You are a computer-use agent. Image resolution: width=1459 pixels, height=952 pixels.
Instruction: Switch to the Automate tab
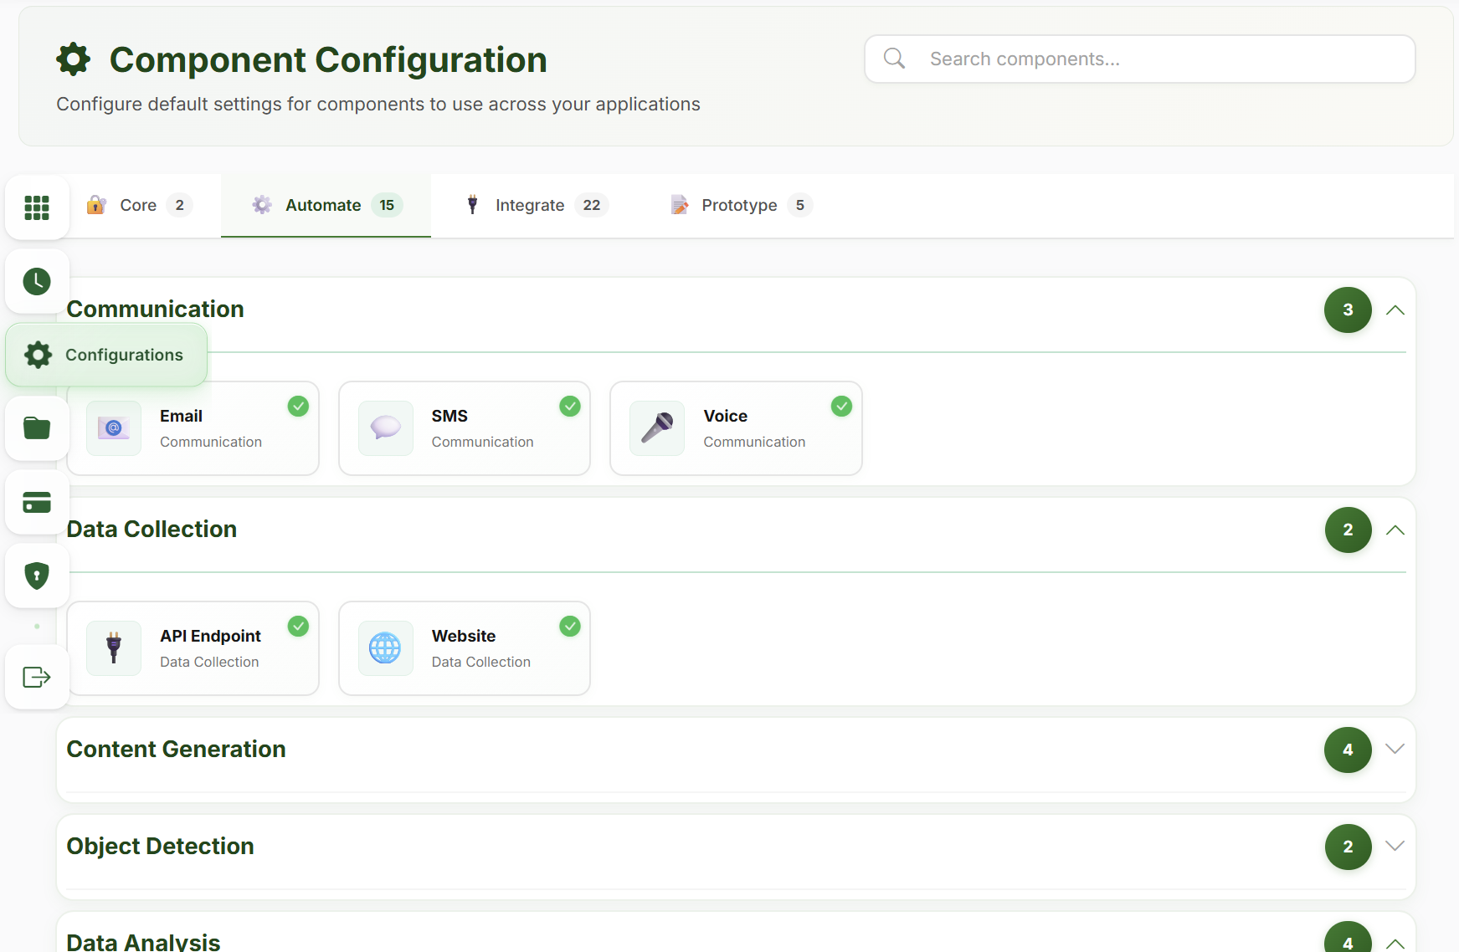(x=326, y=206)
